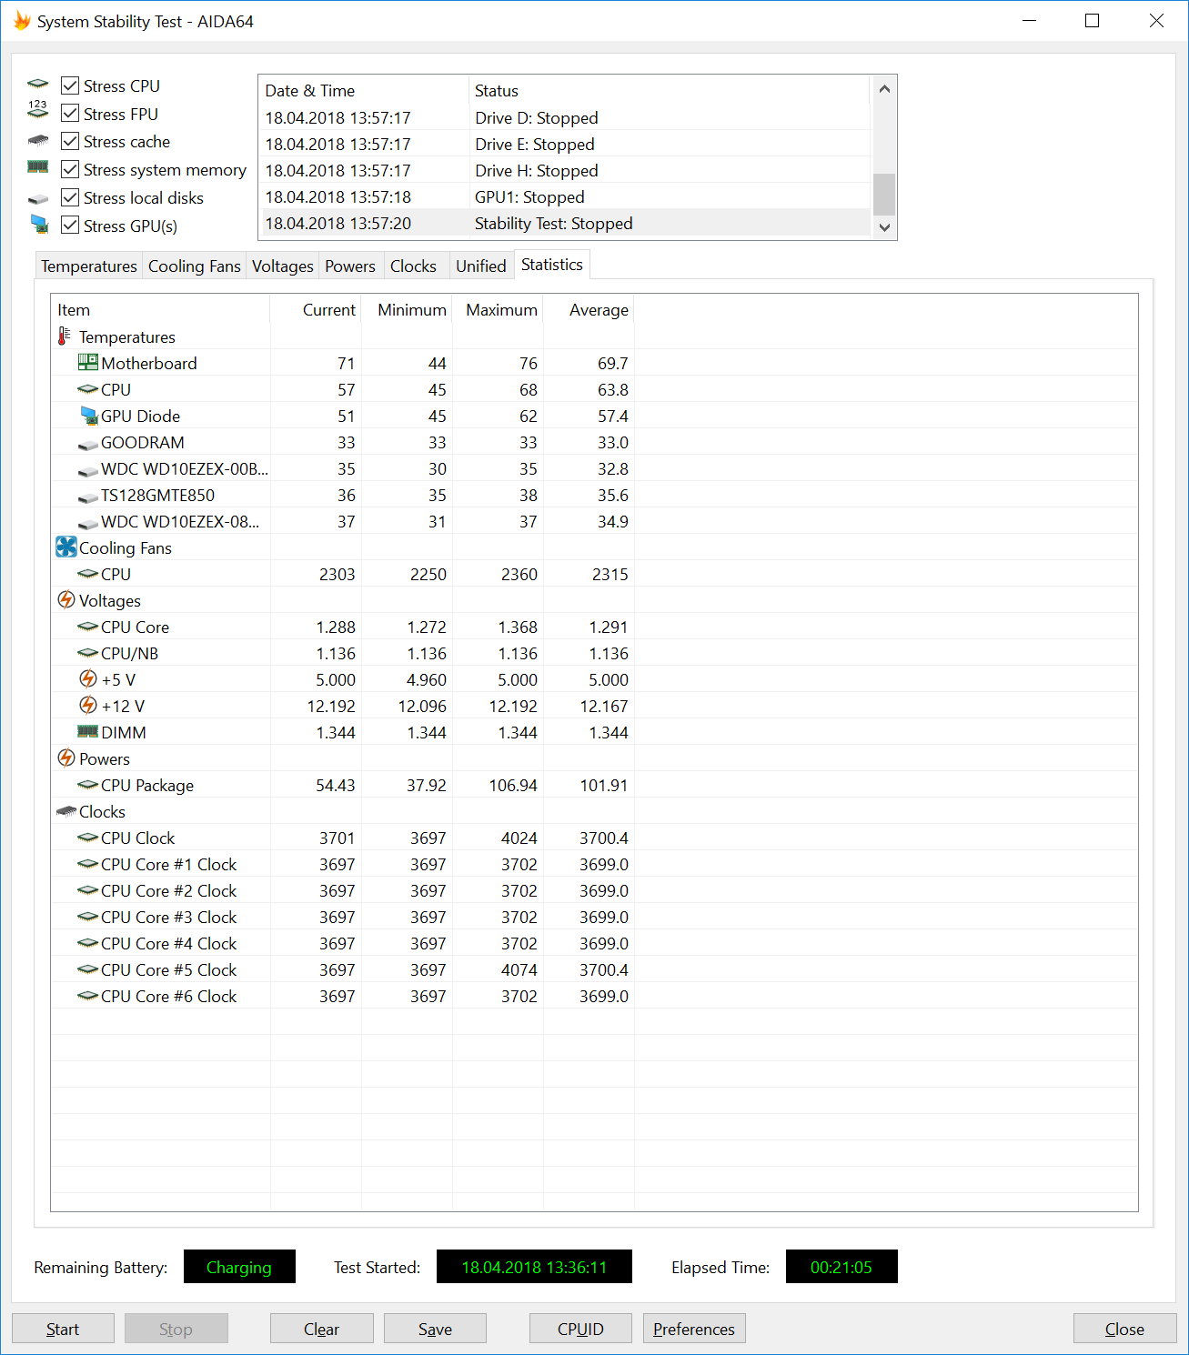Click the thermometer icon of Temperatures group
1189x1355 pixels.
tap(64, 336)
